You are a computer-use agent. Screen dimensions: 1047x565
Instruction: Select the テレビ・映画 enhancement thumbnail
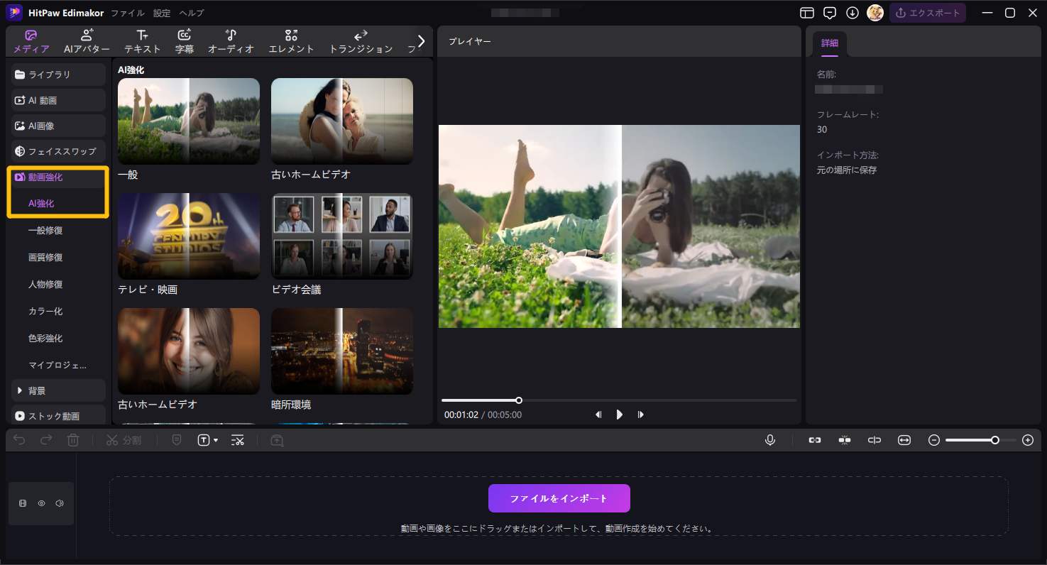[x=189, y=236]
